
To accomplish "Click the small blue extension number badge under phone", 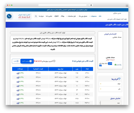I will [100, 66].
